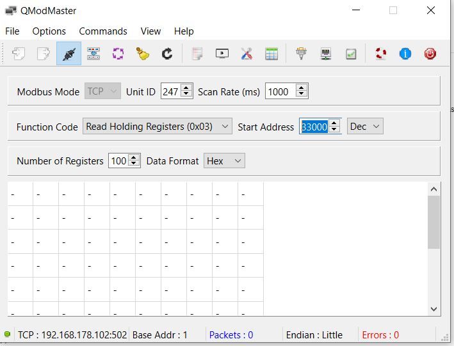Viewport: 454px width, 346px height.
Task: Open the File menu
Action: pos(12,31)
